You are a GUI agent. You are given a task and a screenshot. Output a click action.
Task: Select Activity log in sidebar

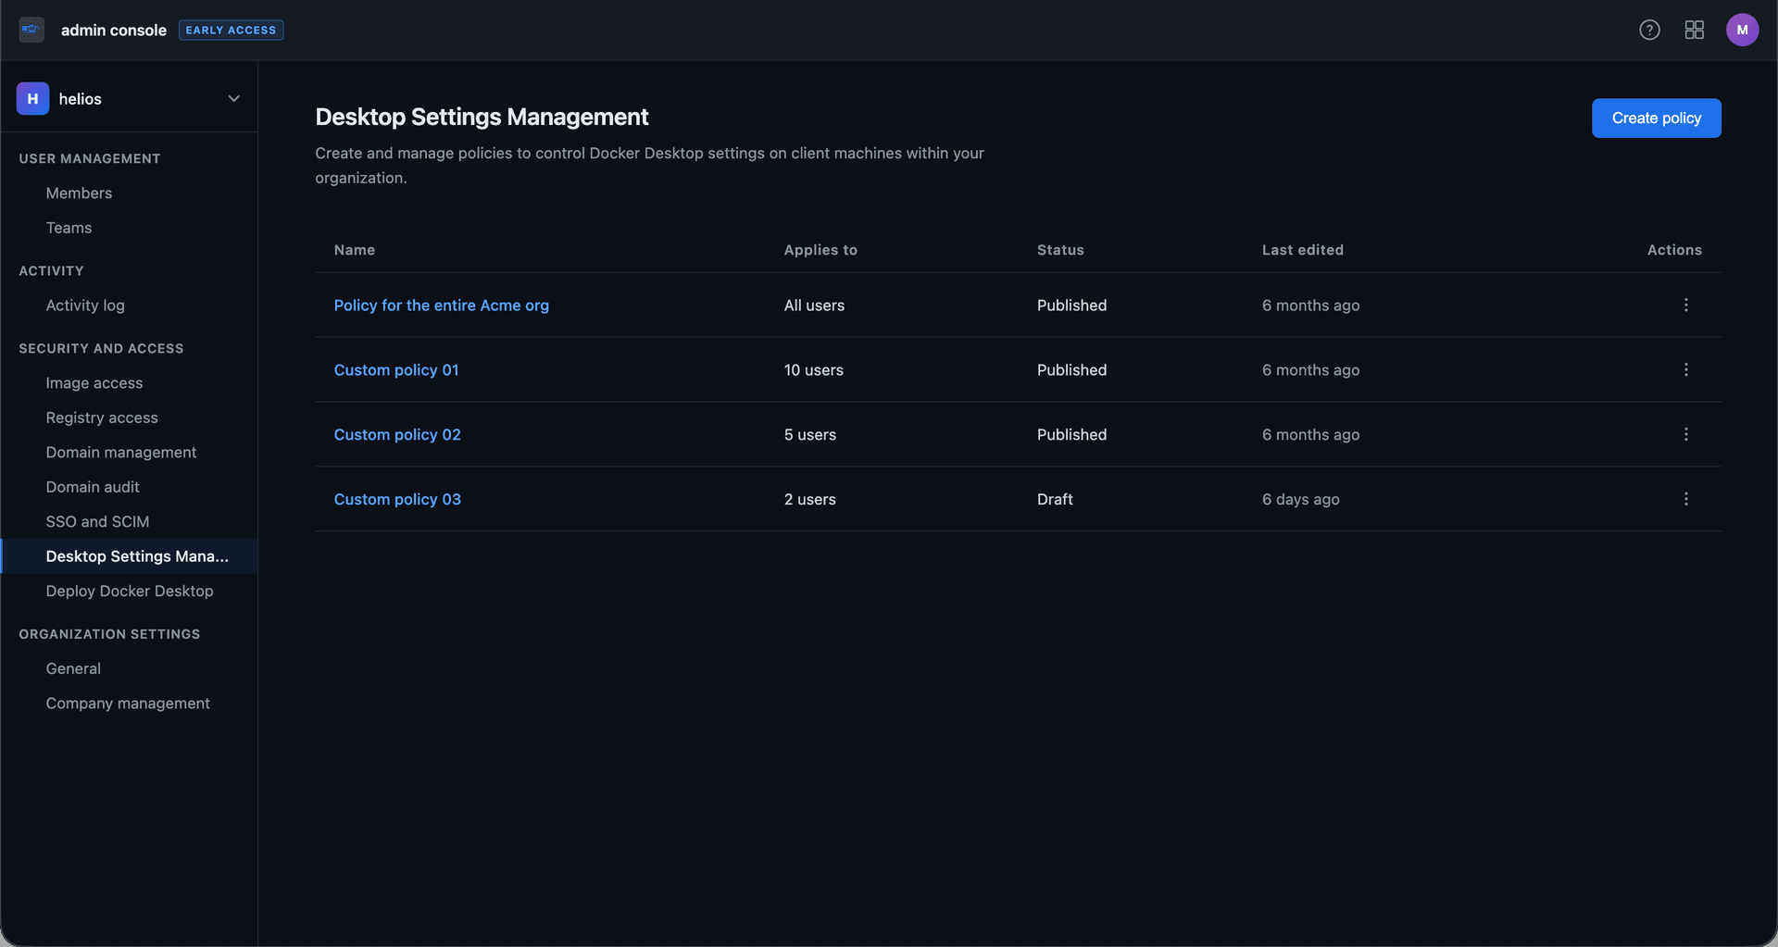(x=85, y=305)
